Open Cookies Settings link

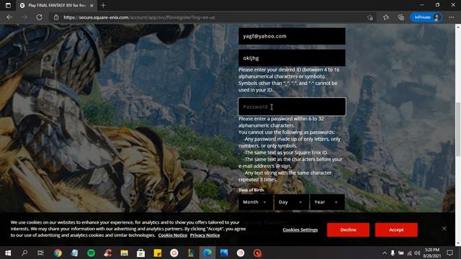pyautogui.click(x=300, y=230)
